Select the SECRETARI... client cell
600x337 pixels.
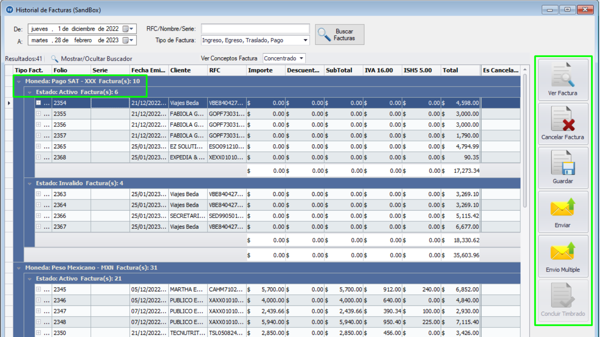point(188,216)
